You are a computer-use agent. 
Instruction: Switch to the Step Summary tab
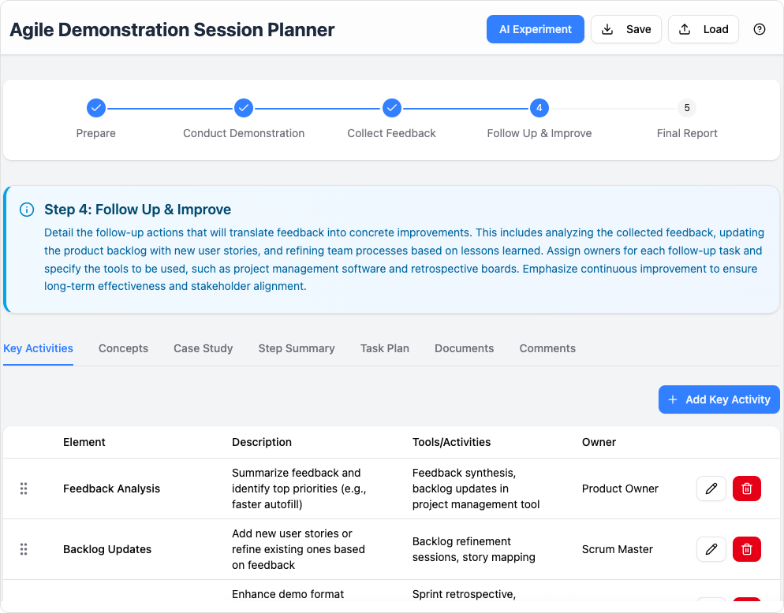pos(297,349)
